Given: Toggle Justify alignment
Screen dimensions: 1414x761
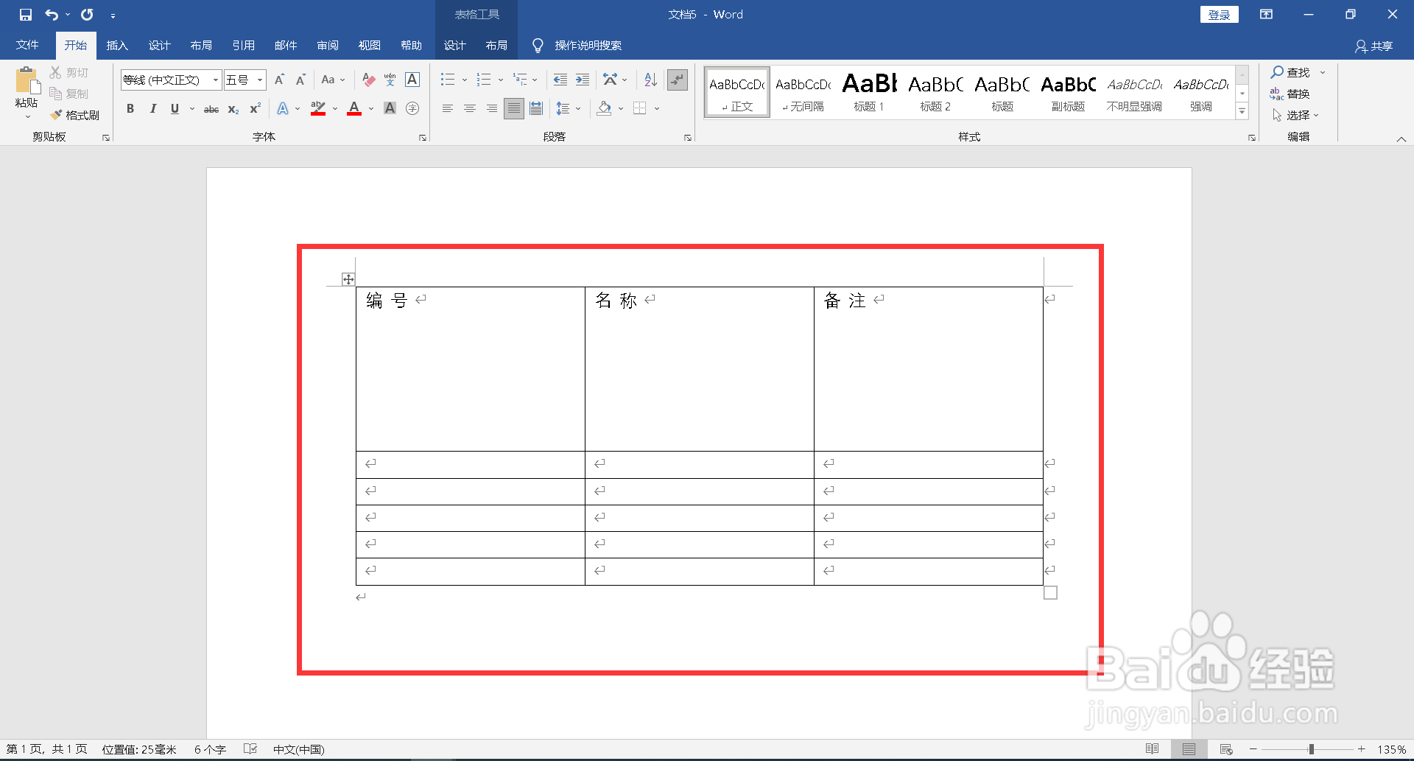Looking at the screenshot, I should (x=514, y=108).
